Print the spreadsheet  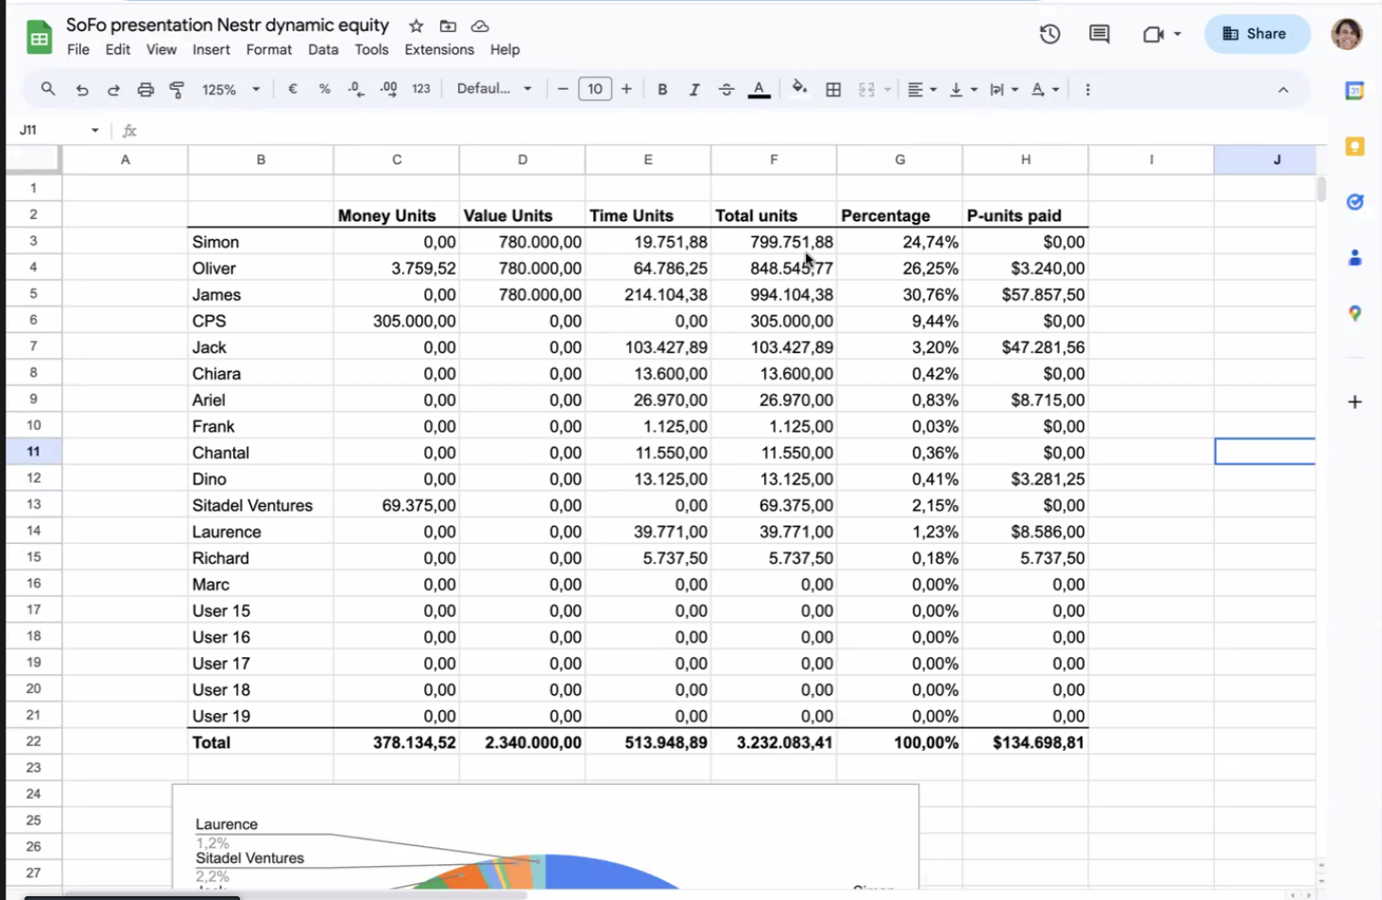click(x=145, y=90)
